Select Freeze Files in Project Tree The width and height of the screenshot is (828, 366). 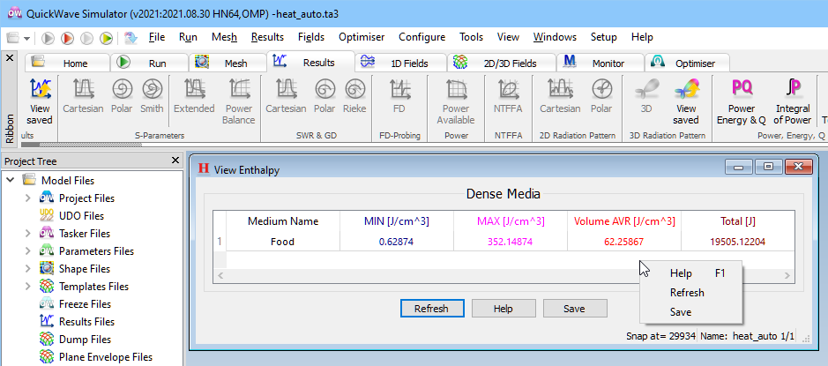click(86, 303)
